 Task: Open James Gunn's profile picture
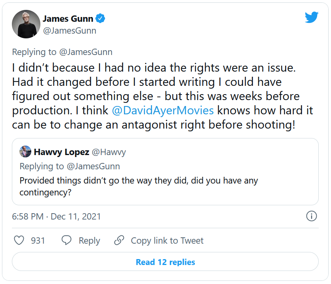[x=26, y=24]
